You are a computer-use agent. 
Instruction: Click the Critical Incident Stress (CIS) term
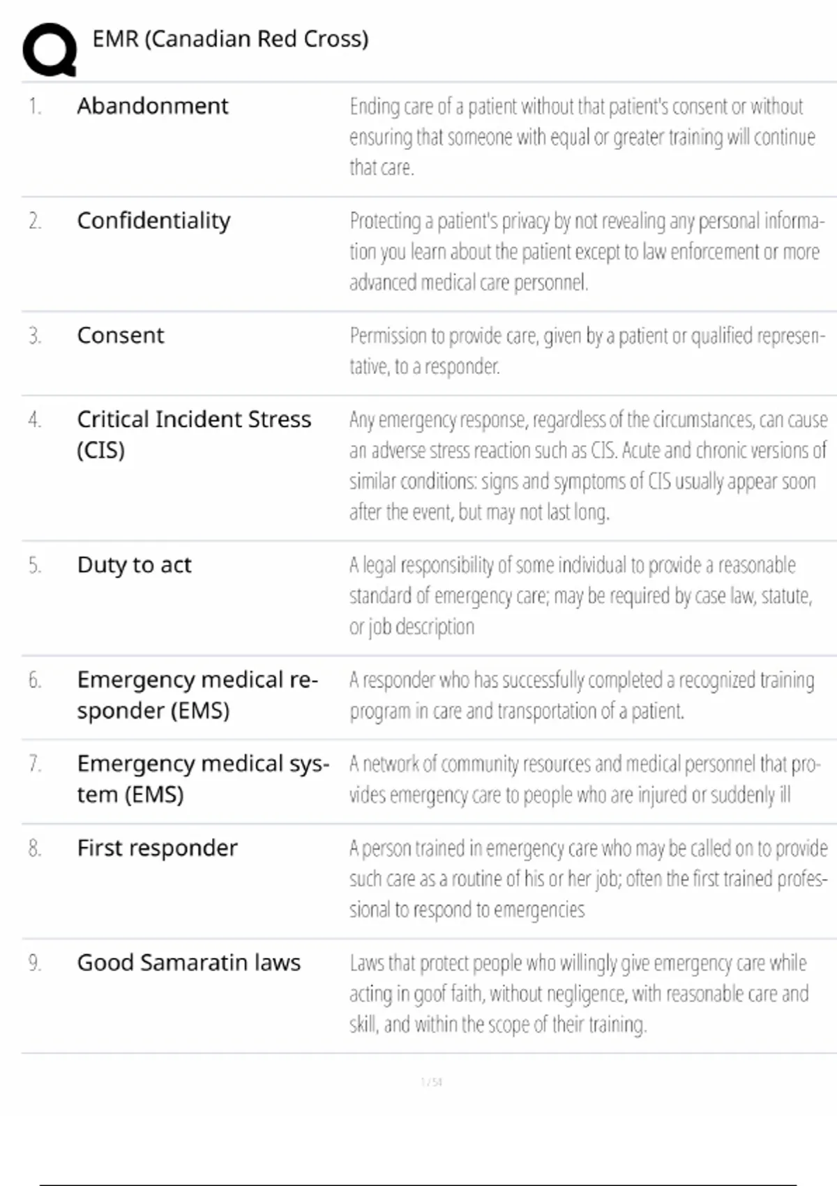194,434
